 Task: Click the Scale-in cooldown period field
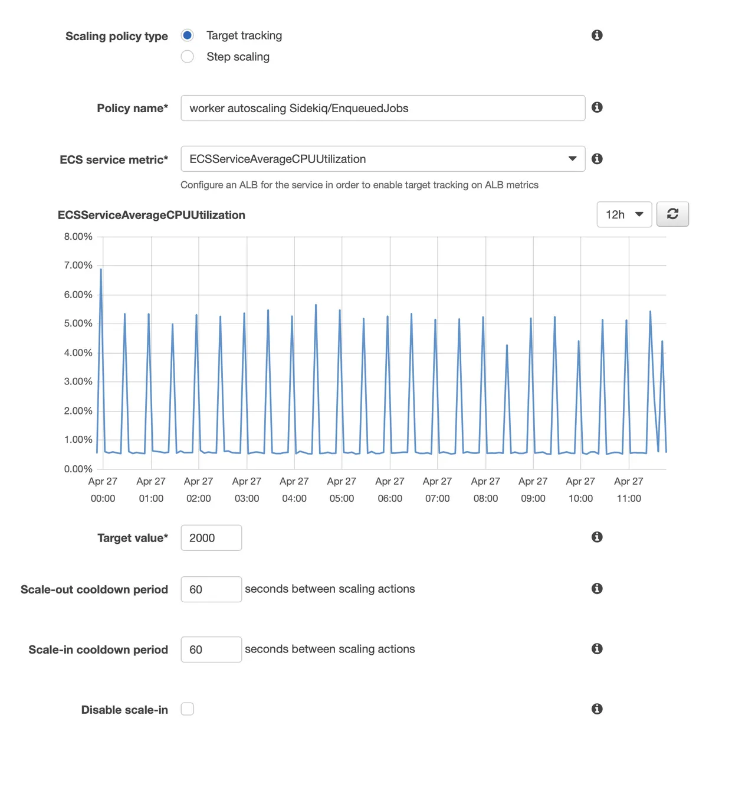tap(211, 649)
